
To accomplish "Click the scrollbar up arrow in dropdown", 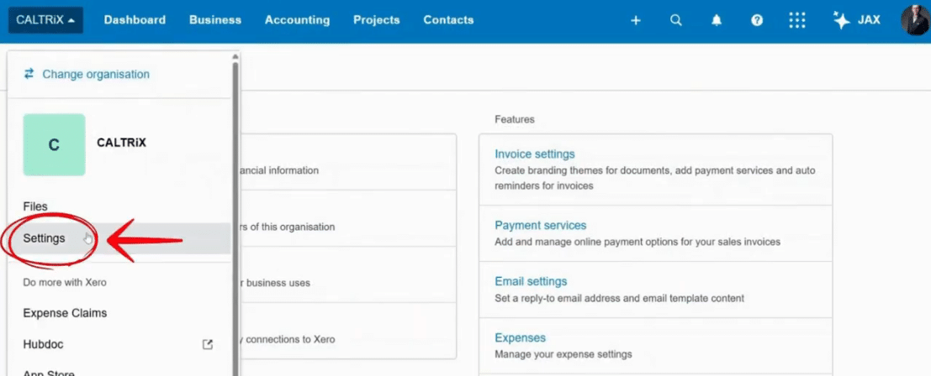I will [x=235, y=57].
